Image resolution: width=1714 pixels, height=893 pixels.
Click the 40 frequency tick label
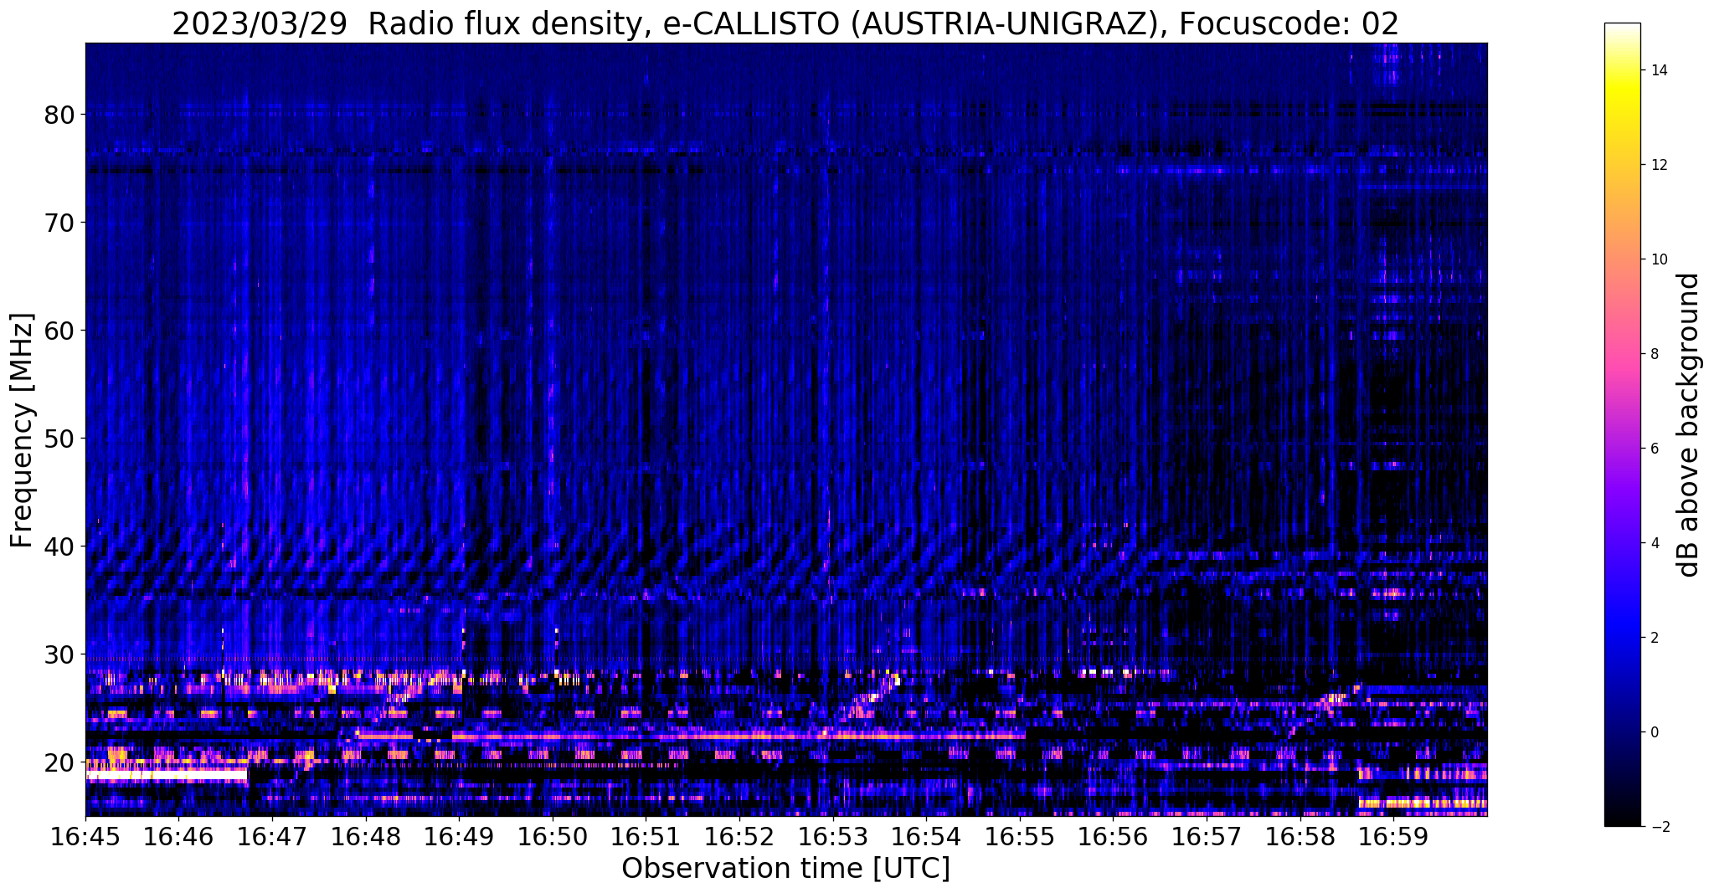(59, 547)
